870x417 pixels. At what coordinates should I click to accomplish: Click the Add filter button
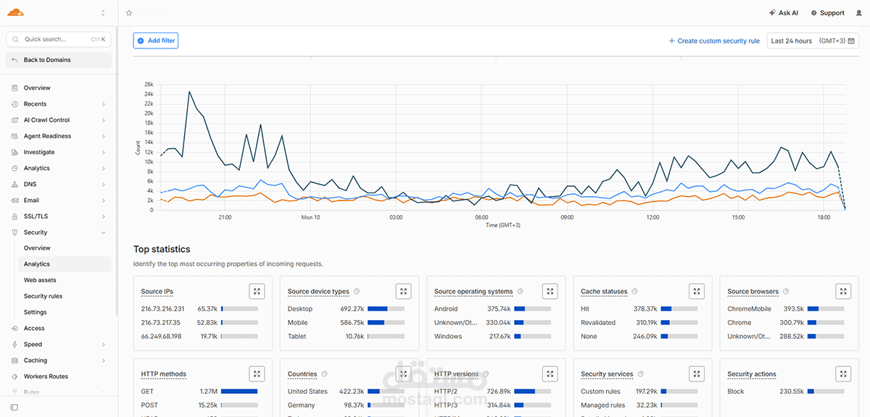[x=156, y=41]
